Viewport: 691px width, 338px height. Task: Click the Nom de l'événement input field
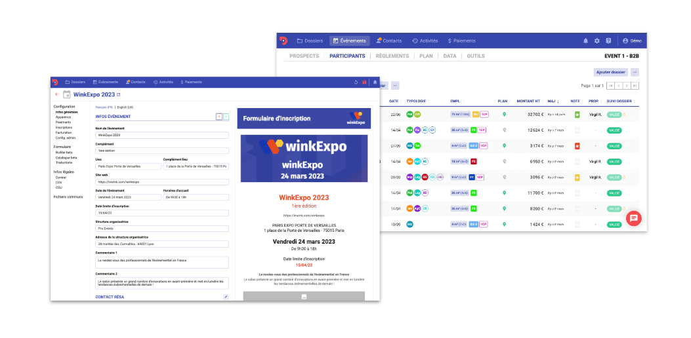[x=162, y=135]
